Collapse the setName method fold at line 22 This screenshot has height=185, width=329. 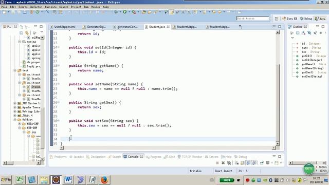click(x=59, y=84)
